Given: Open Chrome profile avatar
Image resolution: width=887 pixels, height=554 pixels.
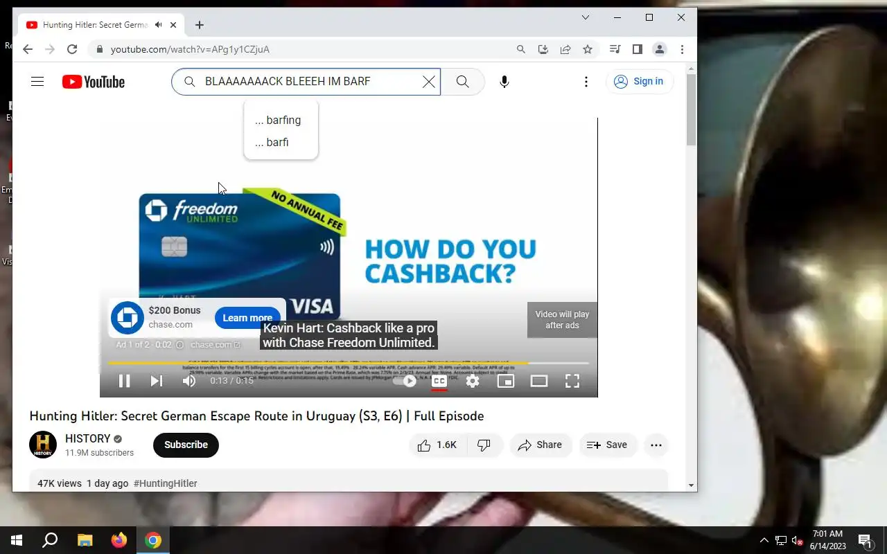Looking at the screenshot, I should pyautogui.click(x=660, y=49).
